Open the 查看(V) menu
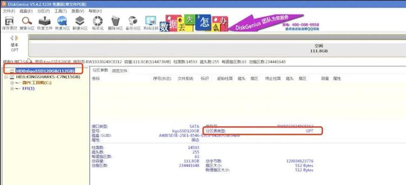Viewport: 406px width, 185px height. coord(77,11)
